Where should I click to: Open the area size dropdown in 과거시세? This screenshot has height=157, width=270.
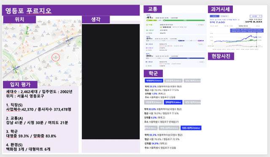pos(256,16)
